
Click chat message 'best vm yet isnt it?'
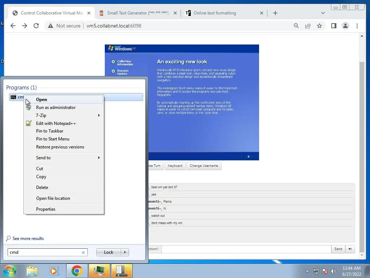pyautogui.click(x=164, y=187)
